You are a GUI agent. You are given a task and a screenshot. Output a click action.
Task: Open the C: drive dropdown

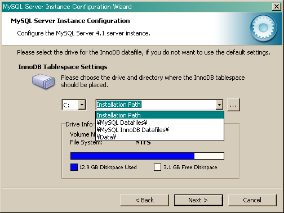click(x=82, y=105)
